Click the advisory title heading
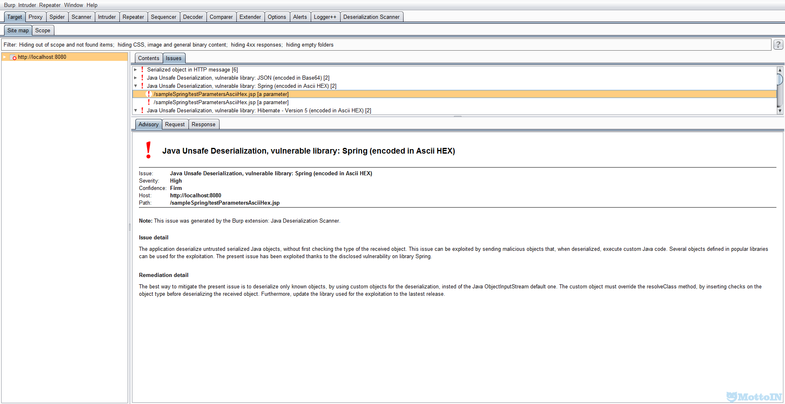The image size is (785, 404). 309,151
